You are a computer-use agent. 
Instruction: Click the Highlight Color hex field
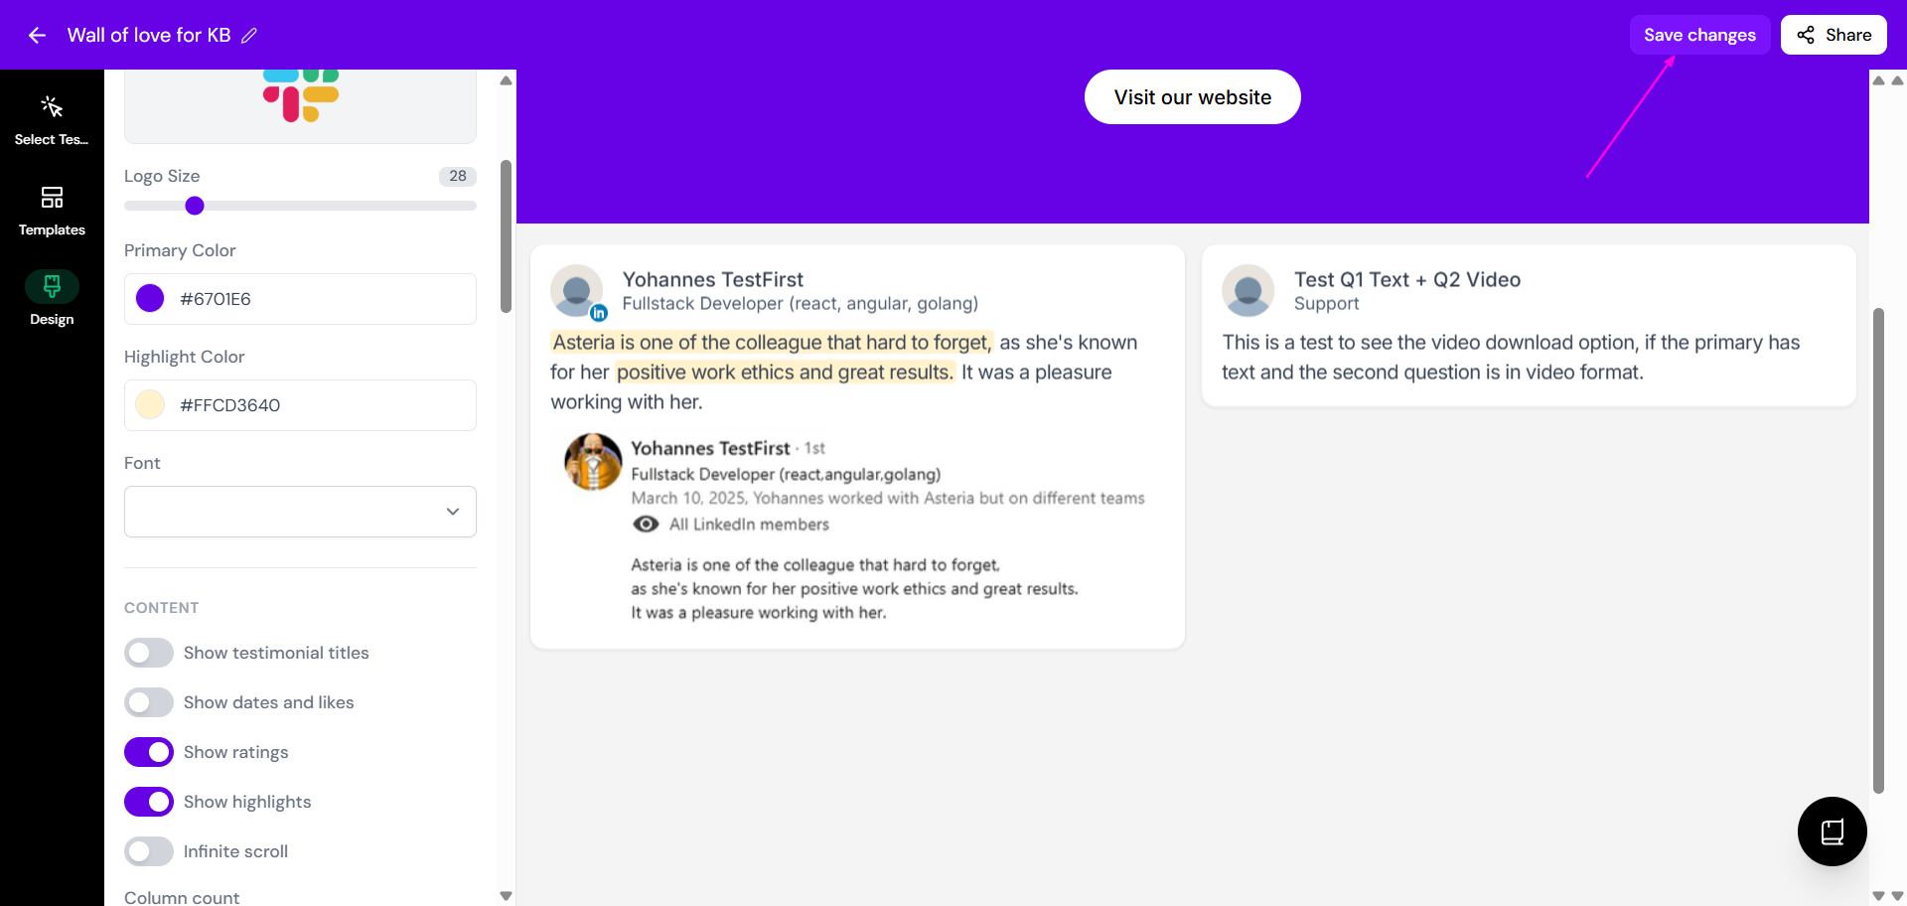pyautogui.click(x=300, y=405)
